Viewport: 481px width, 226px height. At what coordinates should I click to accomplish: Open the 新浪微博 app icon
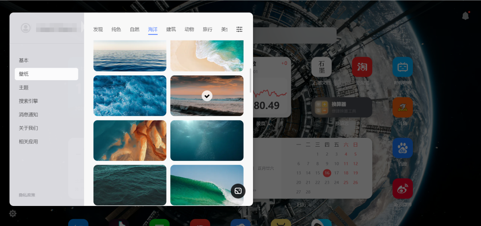(403, 189)
